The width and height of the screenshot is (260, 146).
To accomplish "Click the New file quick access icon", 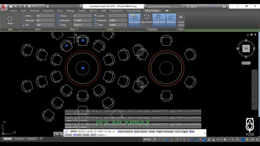I will coord(11,6).
